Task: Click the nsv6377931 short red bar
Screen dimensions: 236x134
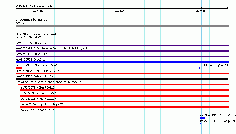Action: click(19, 68)
